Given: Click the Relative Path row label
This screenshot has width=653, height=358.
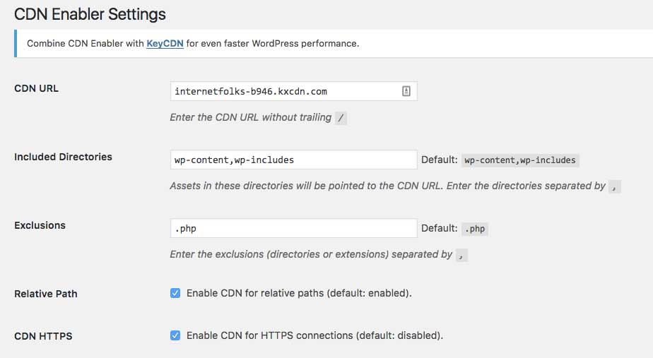Looking at the screenshot, I should click(x=46, y=294).
